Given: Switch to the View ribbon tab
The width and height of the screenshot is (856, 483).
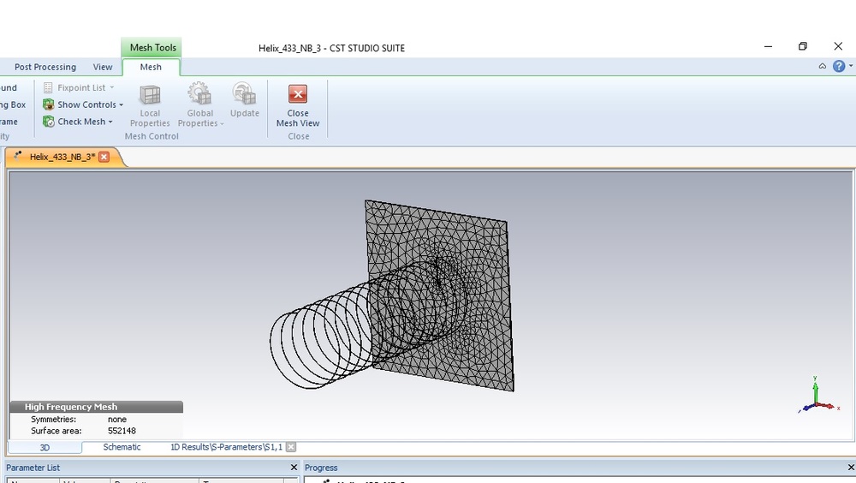Looking at the screenshot, I should [x=103, y=67].
